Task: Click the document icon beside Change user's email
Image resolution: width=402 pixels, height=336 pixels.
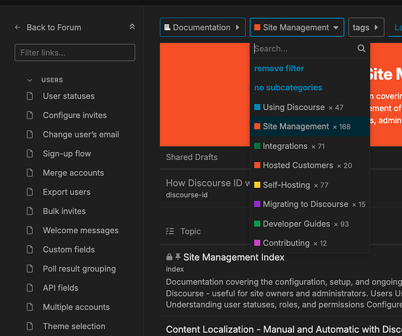Action: (30, 134)
